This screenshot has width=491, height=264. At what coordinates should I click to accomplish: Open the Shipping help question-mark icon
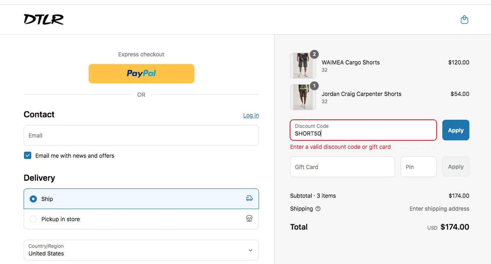click(318, 209)
